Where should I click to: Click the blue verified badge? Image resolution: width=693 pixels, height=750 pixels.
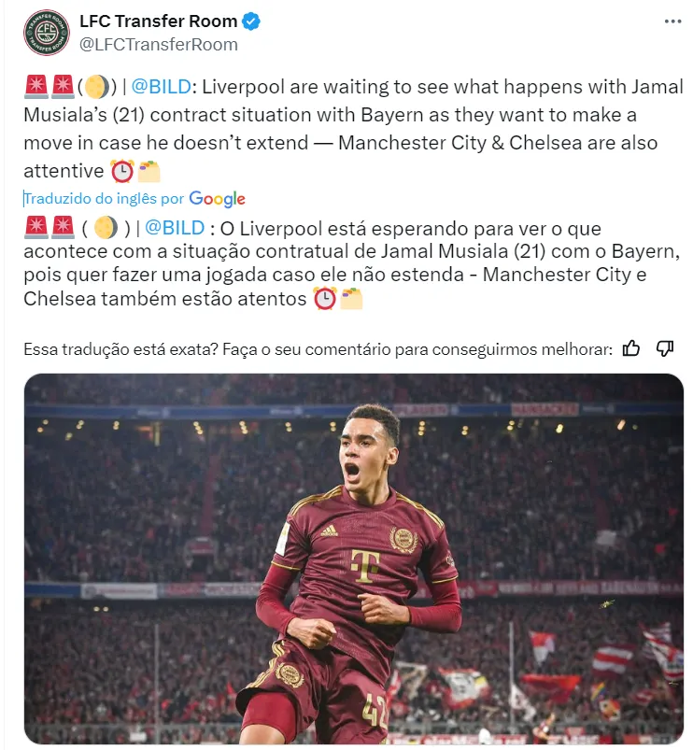[x=251, y=21]
